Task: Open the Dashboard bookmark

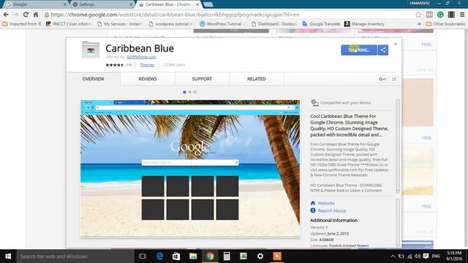Action: [x=274, y=24]
